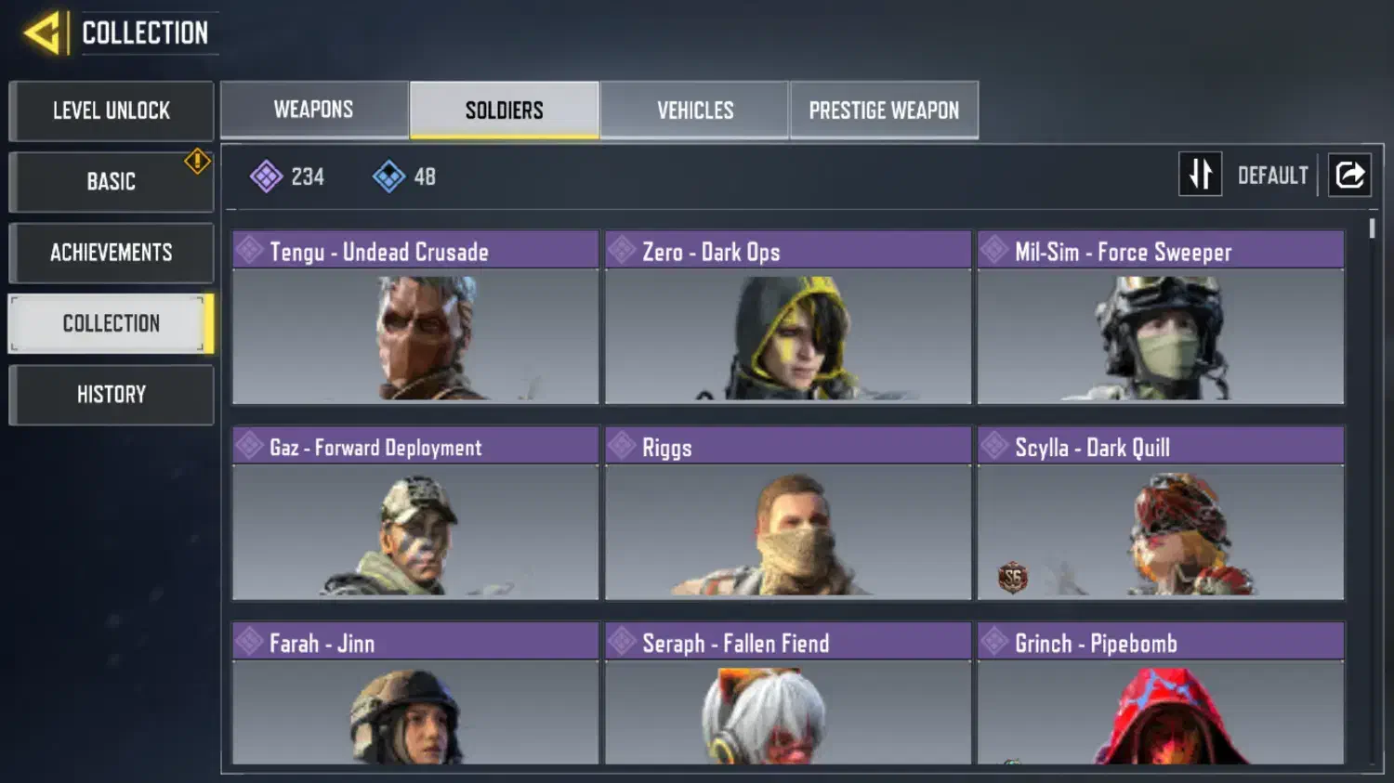This screenshot has width=1394, height=783.
Task: Click the yellow back arrow icon
Action: [x=43, y=33]
